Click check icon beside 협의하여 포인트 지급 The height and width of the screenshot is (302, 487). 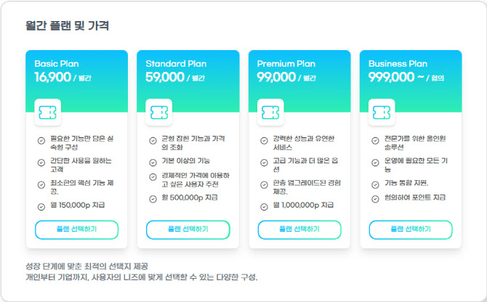tap(375, 199)
